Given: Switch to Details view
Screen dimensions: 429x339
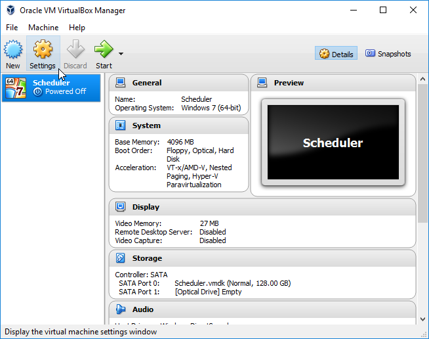Looking at the screenshot, I should click(336, 54).
